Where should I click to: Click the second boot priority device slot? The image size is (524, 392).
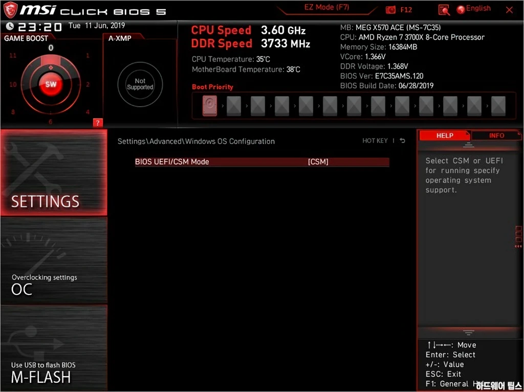[233, 106]
